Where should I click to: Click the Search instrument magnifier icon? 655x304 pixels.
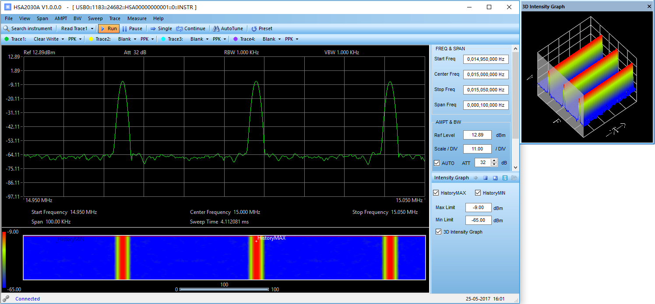[x=6, y=28]
